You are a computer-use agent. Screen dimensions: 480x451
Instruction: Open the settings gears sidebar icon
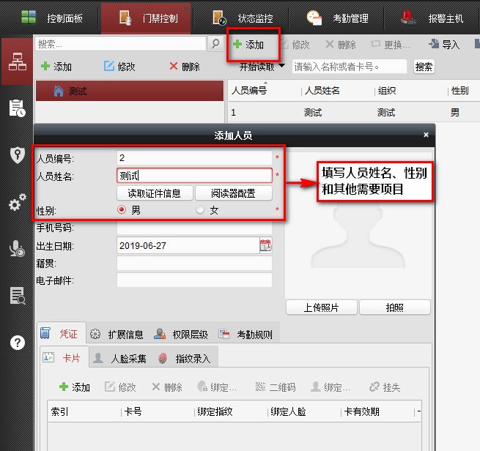point(16,203)
